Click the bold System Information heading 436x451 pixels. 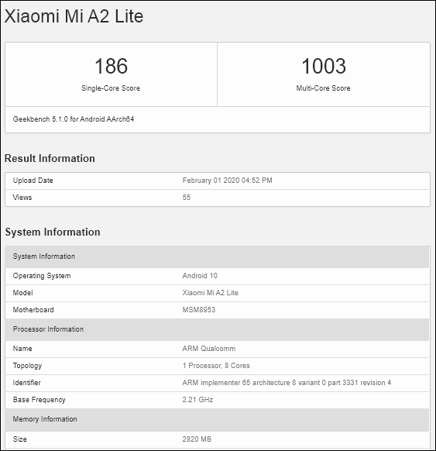tap(53, 232)
